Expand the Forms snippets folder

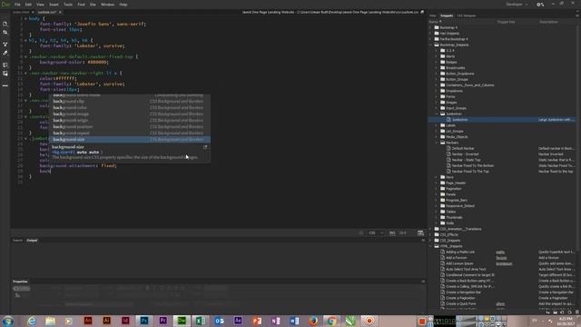pos(437,97)
